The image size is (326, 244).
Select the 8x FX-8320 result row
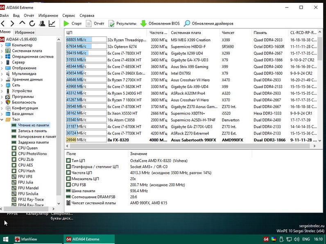click(x=191, y=140)
